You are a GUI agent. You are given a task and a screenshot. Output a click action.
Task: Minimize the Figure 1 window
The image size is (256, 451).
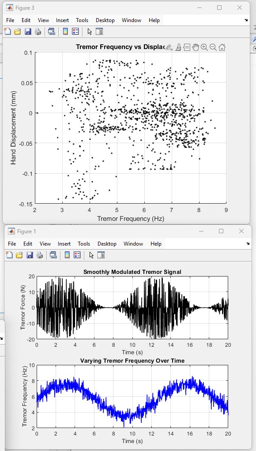coord(201,231)
